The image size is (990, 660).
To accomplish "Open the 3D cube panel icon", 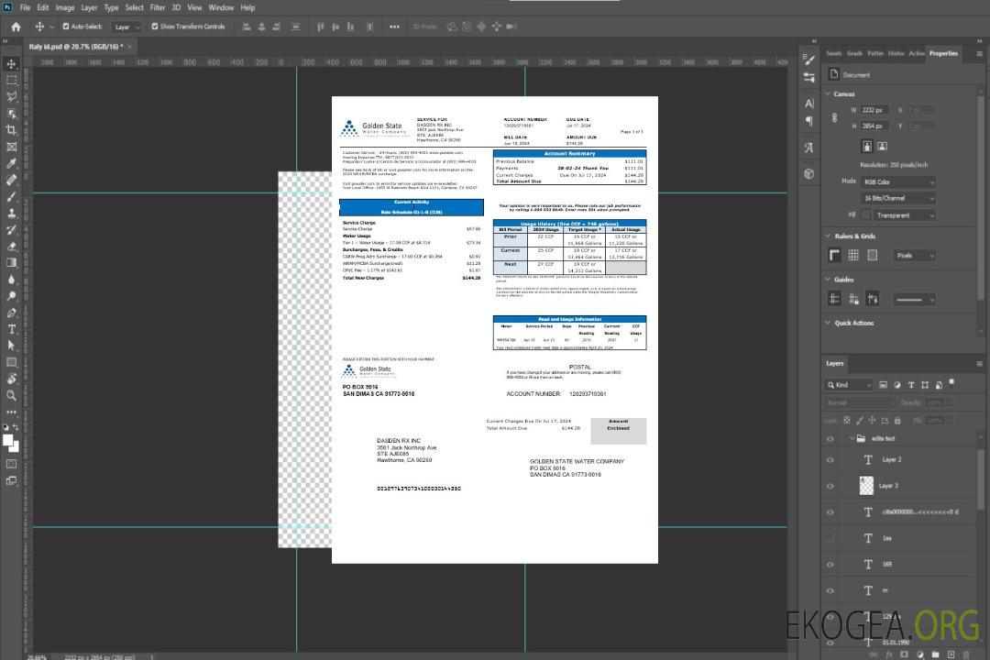I will click(x=809, y=173).
